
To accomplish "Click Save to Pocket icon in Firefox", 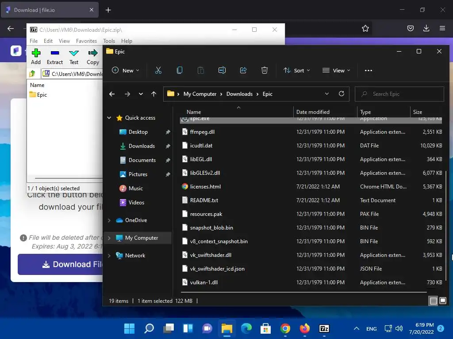I will coord(410,28).
